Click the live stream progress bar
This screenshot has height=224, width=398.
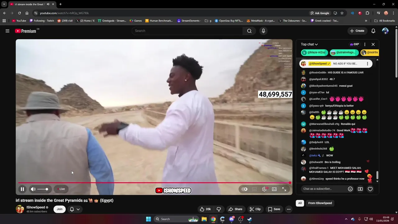tap(154, 183)
